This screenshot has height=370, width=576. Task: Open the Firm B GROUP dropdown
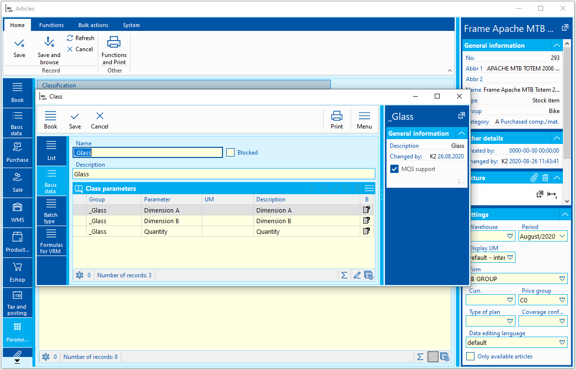pyautogui.click(x=562, y=279)
